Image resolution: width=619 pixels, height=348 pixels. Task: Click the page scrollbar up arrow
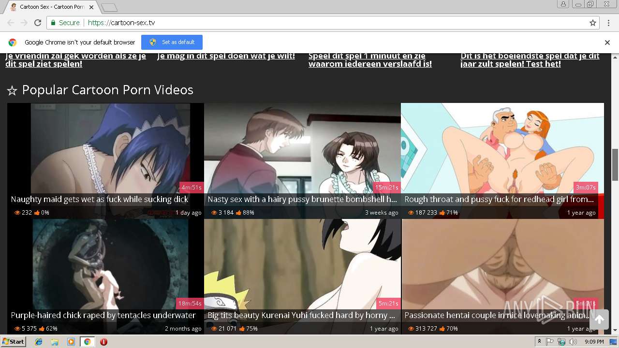click(615, 57)
